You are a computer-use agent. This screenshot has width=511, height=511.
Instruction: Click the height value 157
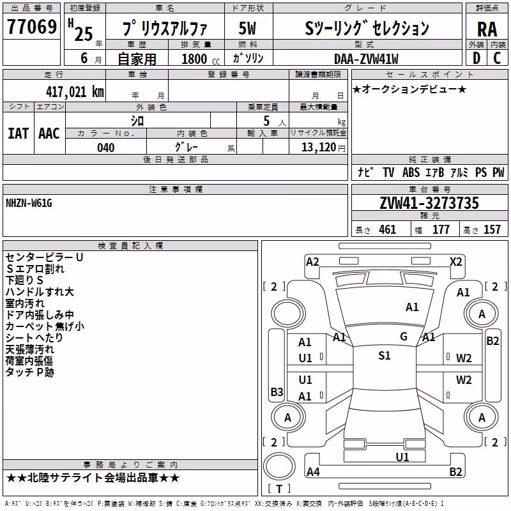tap(492, 229)
